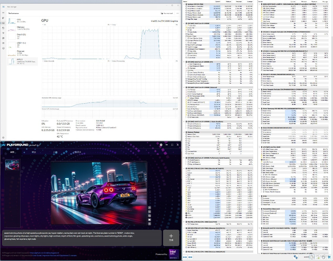Click Run new task button
Screen dimensions: 333x261
point(167,13)
